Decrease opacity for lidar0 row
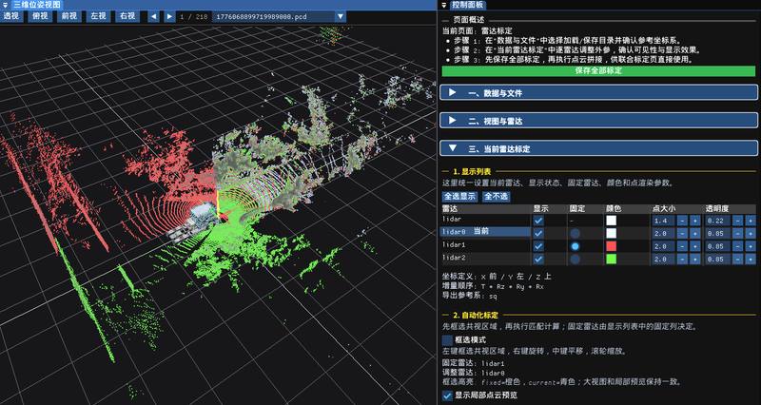Screen dimensions: 761x405 click(738, 233)
